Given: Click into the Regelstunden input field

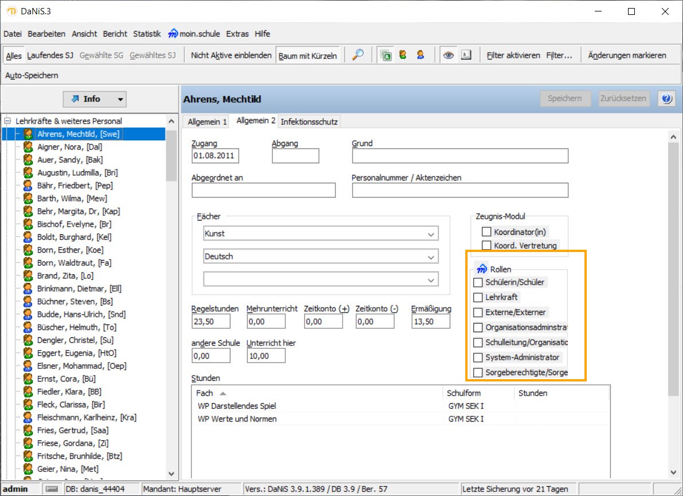Looking at the screenshot, I should 210,321.
